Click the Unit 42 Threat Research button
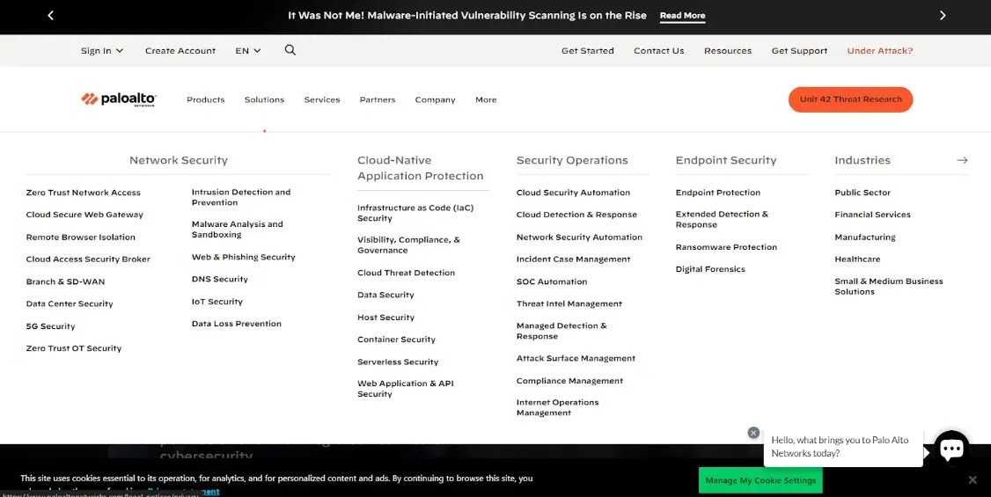The height and width of the screenshot is (497, 991). pyautogui.click(x=851, y=99)
